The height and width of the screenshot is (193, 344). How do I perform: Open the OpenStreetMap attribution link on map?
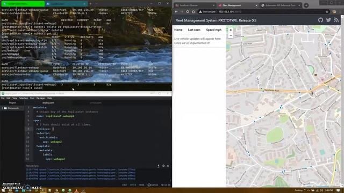(321, 186)
